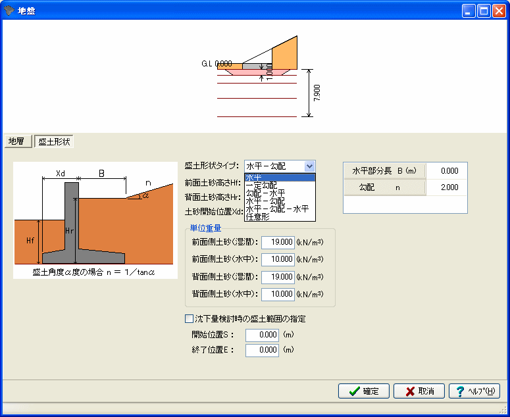Choose 勾配－水平 from the dropdown list
Image resolution: width=510 pixels, height=417 pixels.
(280, 193)
